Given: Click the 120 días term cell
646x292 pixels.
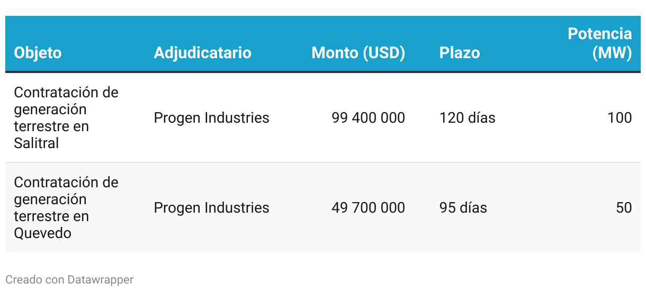Looking at the screenshot, I should click(x=467, y=117).
